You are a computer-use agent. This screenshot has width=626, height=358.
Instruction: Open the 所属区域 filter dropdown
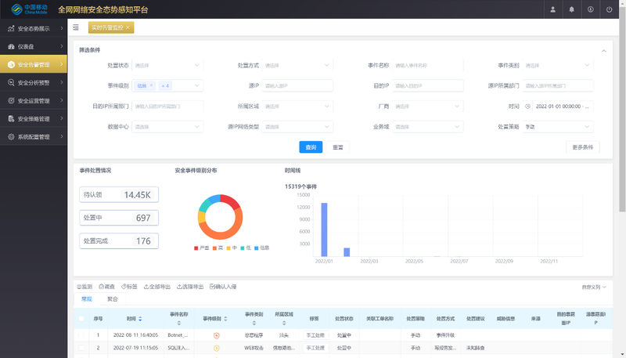pos(297,107)
